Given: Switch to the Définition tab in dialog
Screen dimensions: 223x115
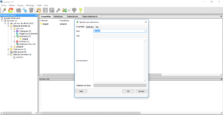Looking at the screenshot, I should tap(90, 27).
